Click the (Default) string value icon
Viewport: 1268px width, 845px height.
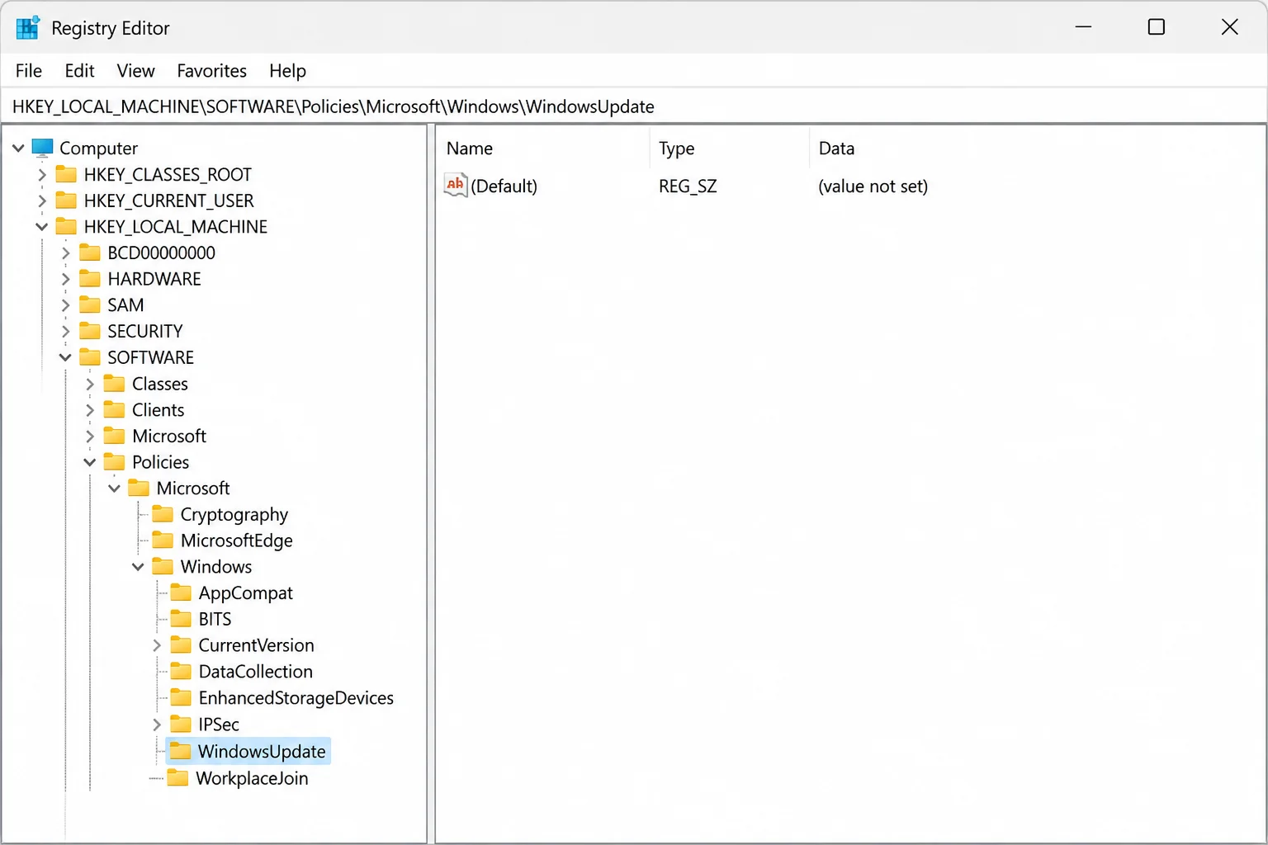pyautogui.click(x=456, y=185)
